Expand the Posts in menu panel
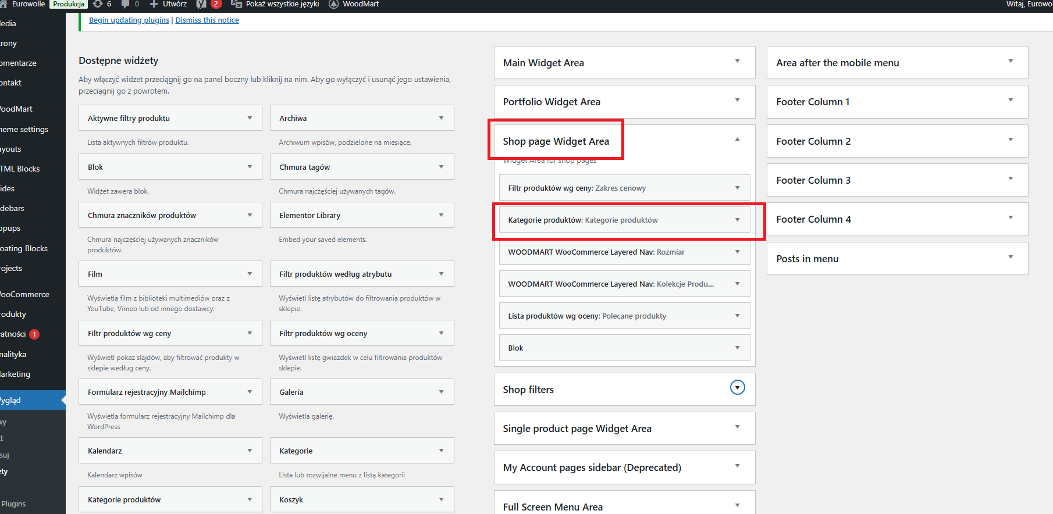Screen dimensions: 1053x514 tap(898, 259)
